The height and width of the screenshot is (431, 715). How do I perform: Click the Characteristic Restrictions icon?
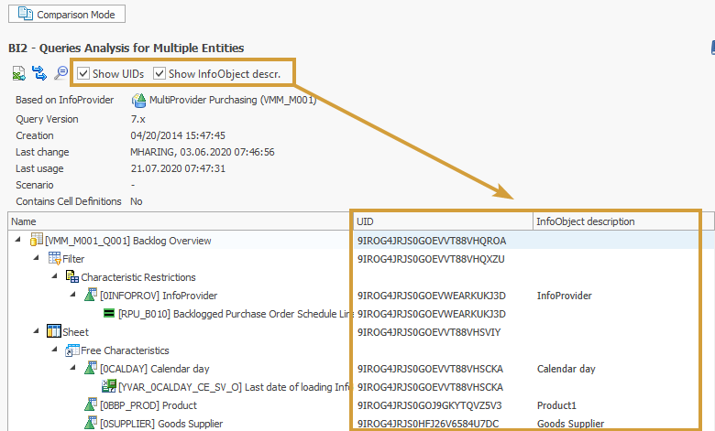point(71,277)
